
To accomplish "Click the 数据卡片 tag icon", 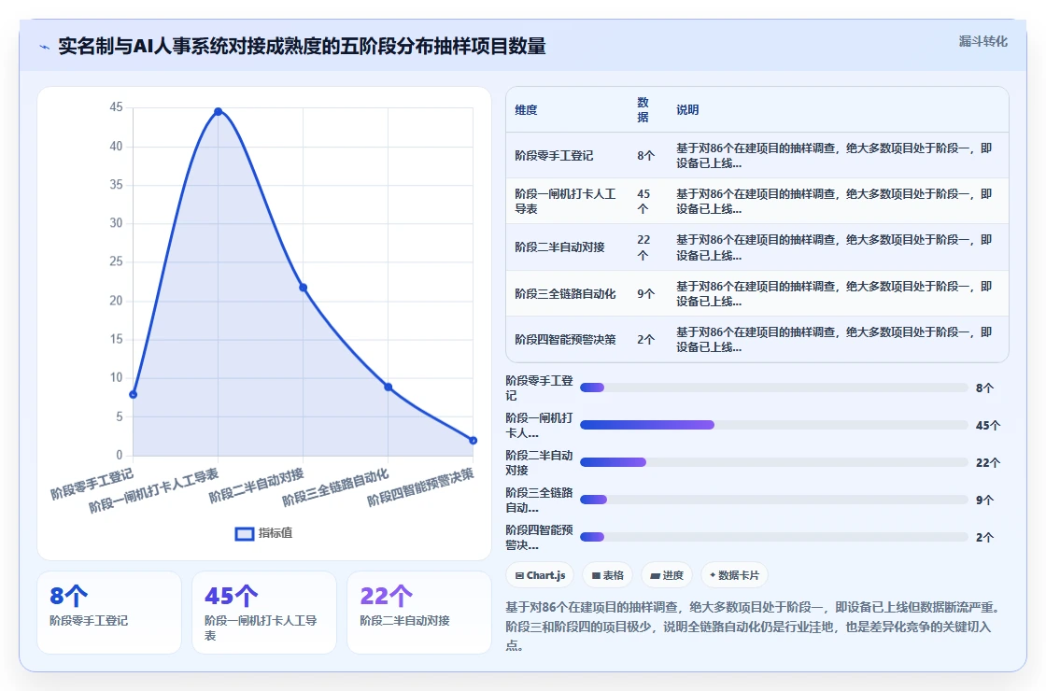I will (x=713, y=575).
